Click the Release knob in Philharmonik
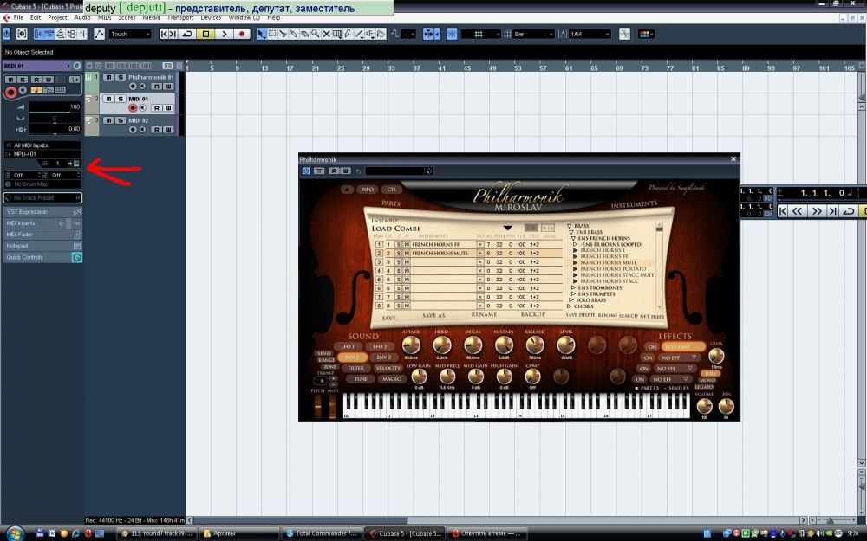This screenshot has width=867, height=541. pyautogui.click(x=535, y=345)
